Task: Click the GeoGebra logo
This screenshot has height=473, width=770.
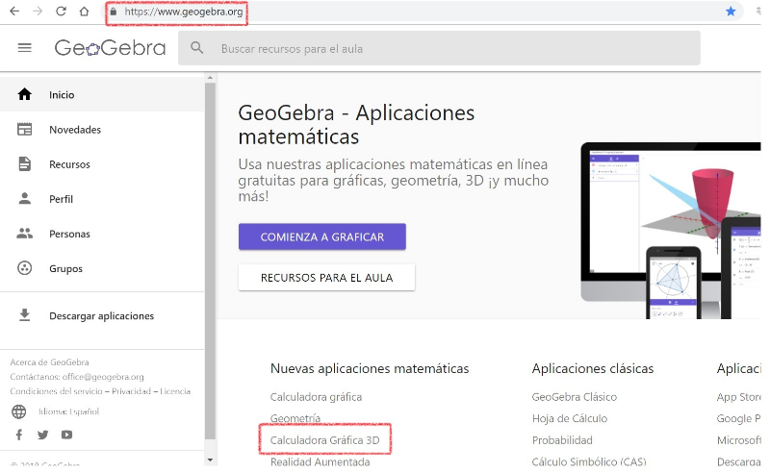Action: pyautogui.click(x=110, y=48)
